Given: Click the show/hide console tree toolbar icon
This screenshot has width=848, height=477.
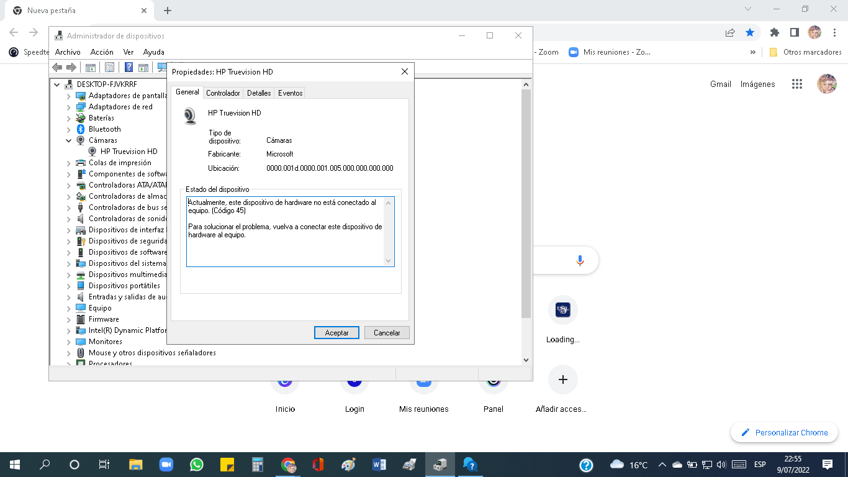Looking at the screenshot, I should (91, 67).
